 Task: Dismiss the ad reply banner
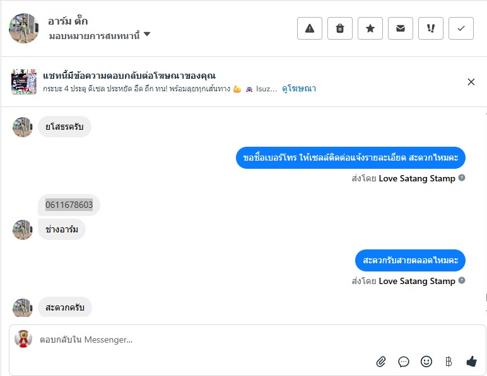pos(471,82)
